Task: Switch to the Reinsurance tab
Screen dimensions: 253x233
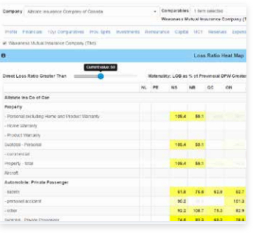Action: pyautogui.click(x=157, y=32)
